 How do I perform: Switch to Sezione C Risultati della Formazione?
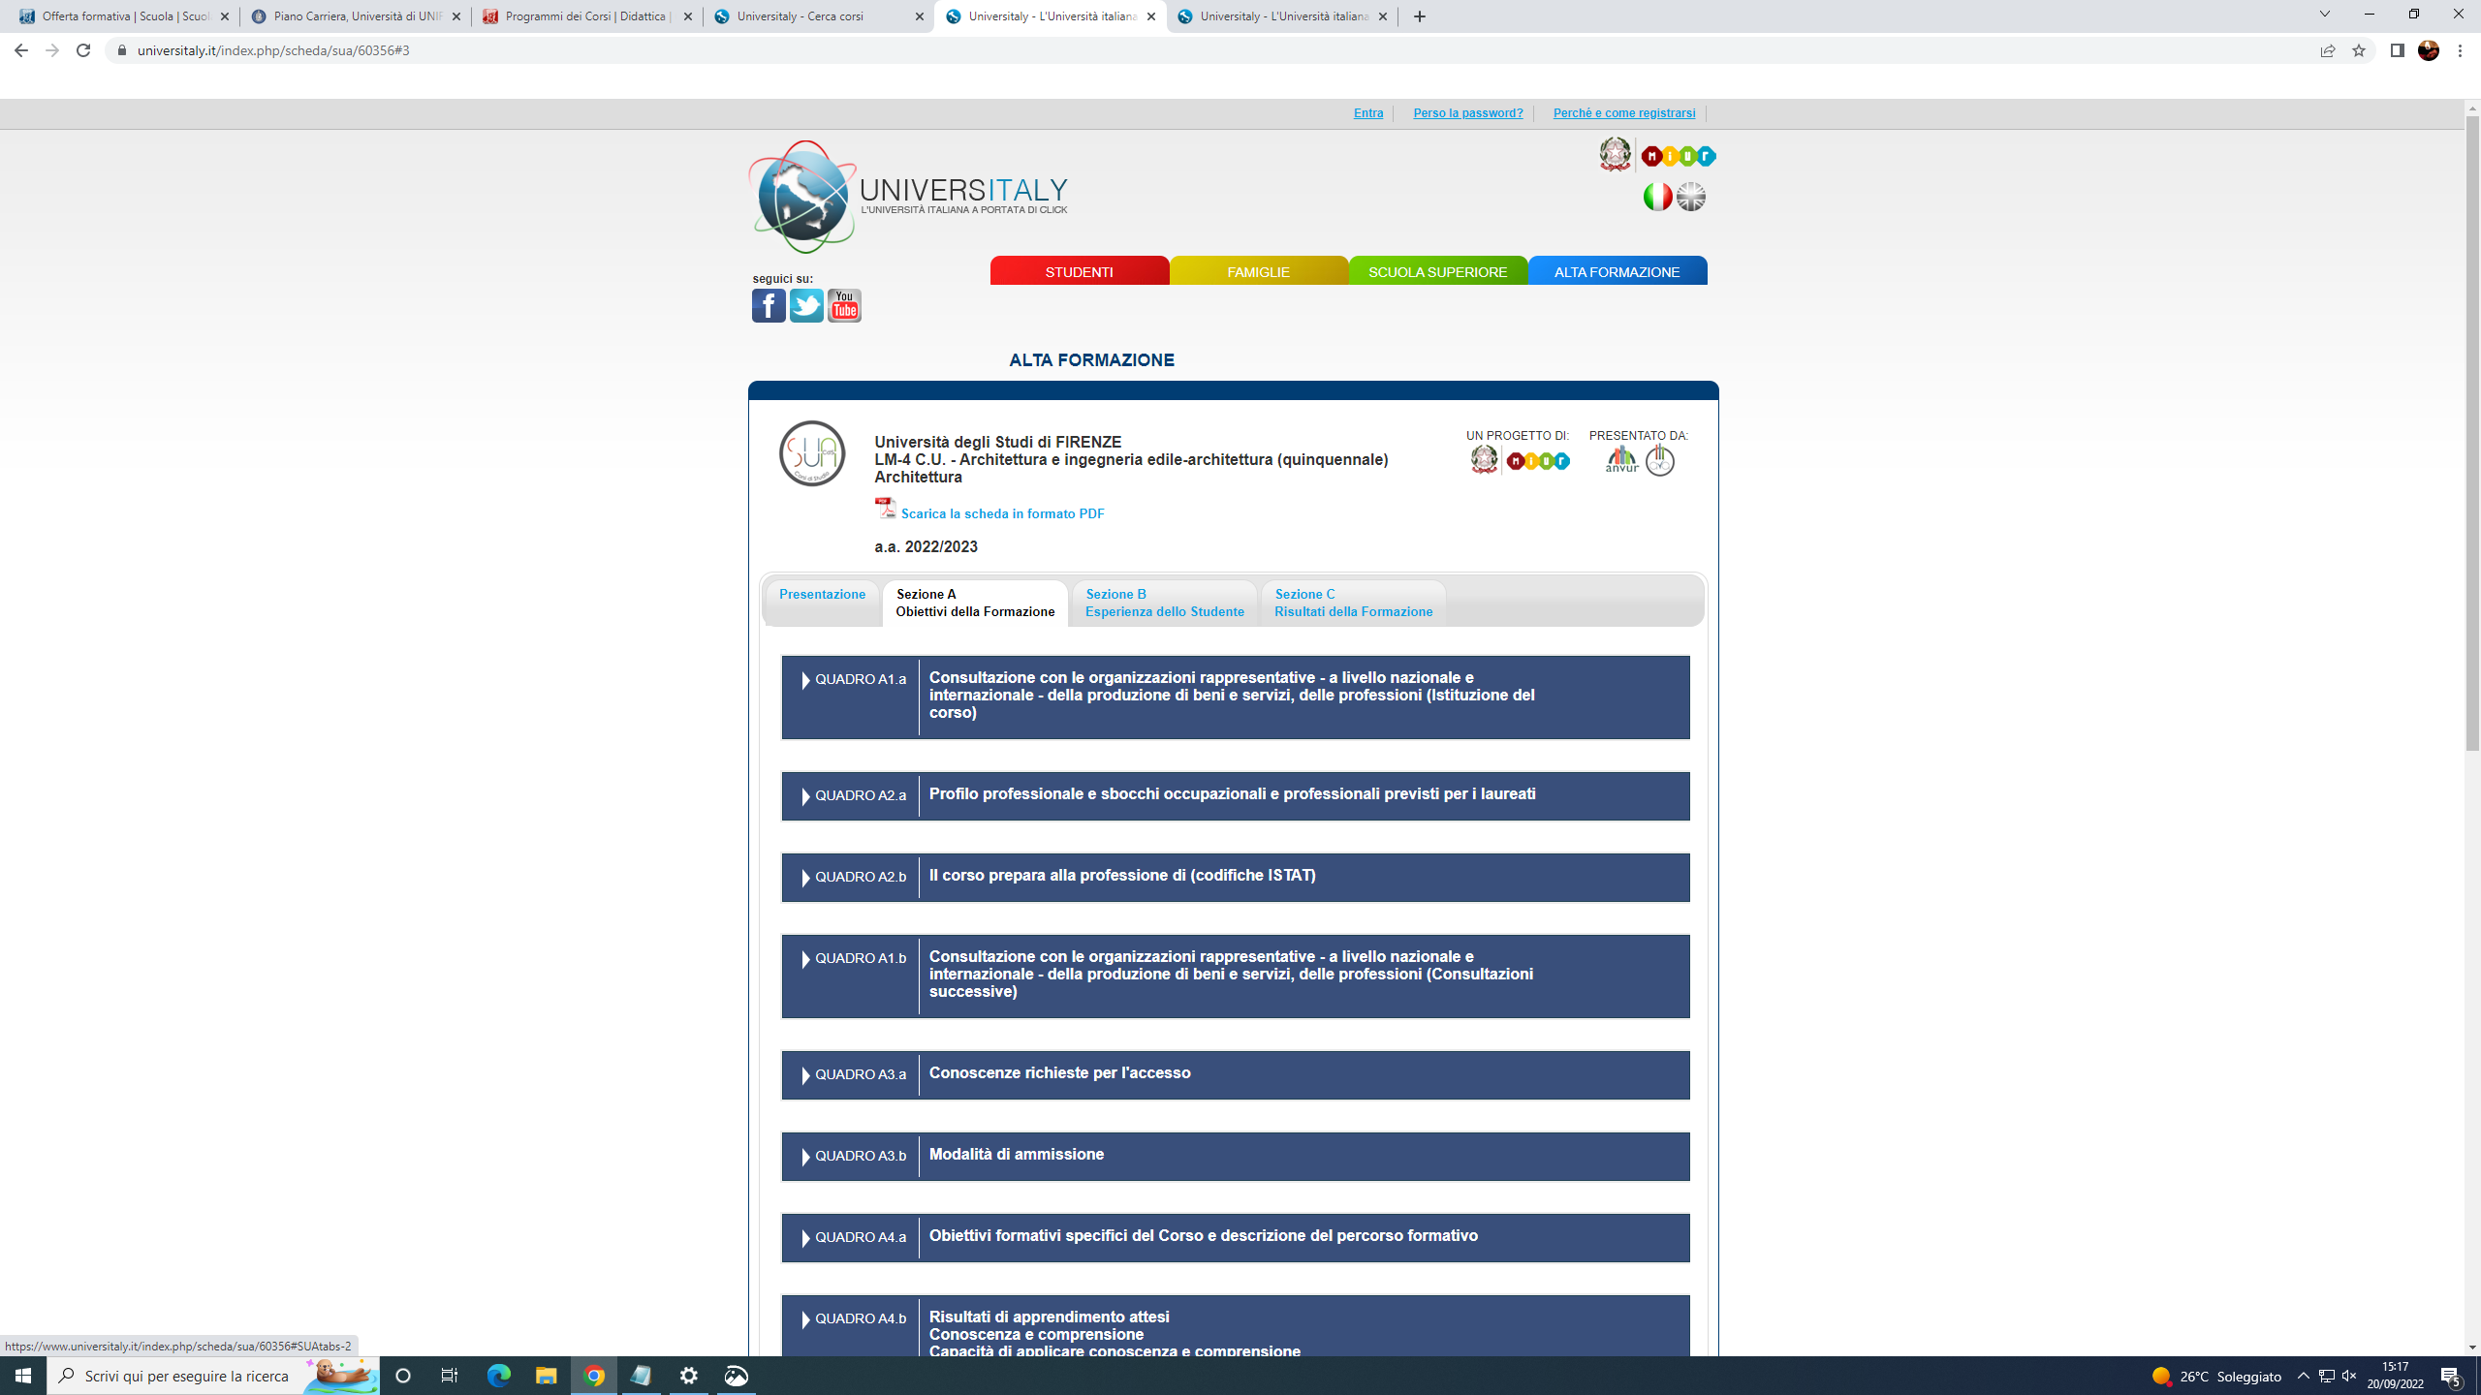pyautogui.click(x=1353, y=603)
